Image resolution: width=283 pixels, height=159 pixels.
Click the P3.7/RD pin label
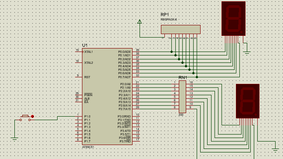[125, 141]
